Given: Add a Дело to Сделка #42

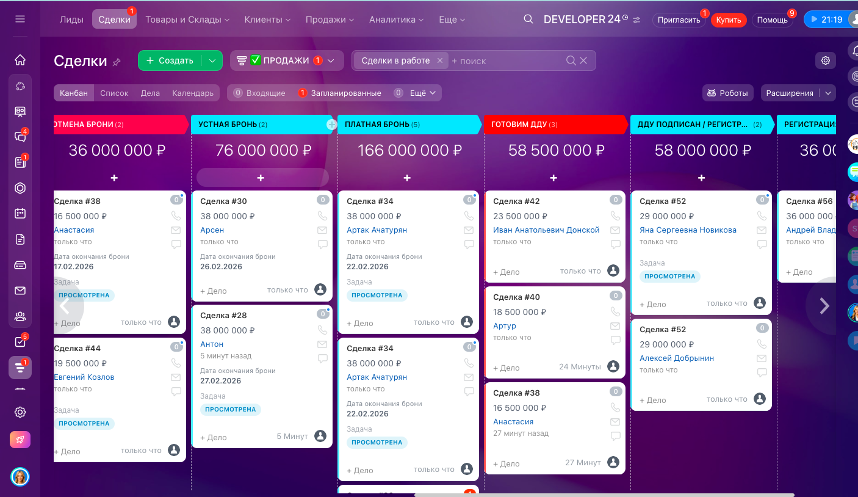Looking at the screenshot, I should [507, 272].
